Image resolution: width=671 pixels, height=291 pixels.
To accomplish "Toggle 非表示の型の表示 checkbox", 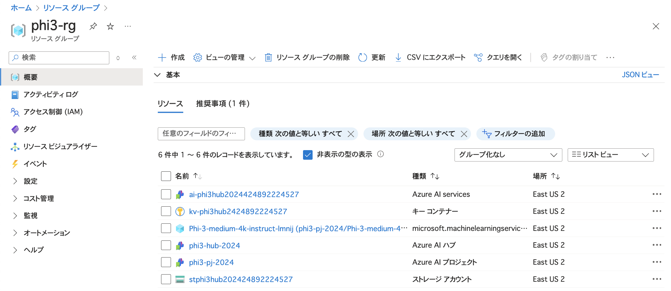I will tap(308, 155).
